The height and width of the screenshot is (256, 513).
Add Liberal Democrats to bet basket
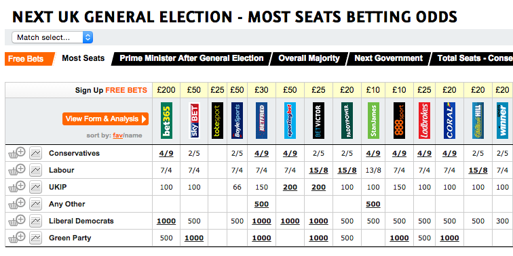(17, 221)
